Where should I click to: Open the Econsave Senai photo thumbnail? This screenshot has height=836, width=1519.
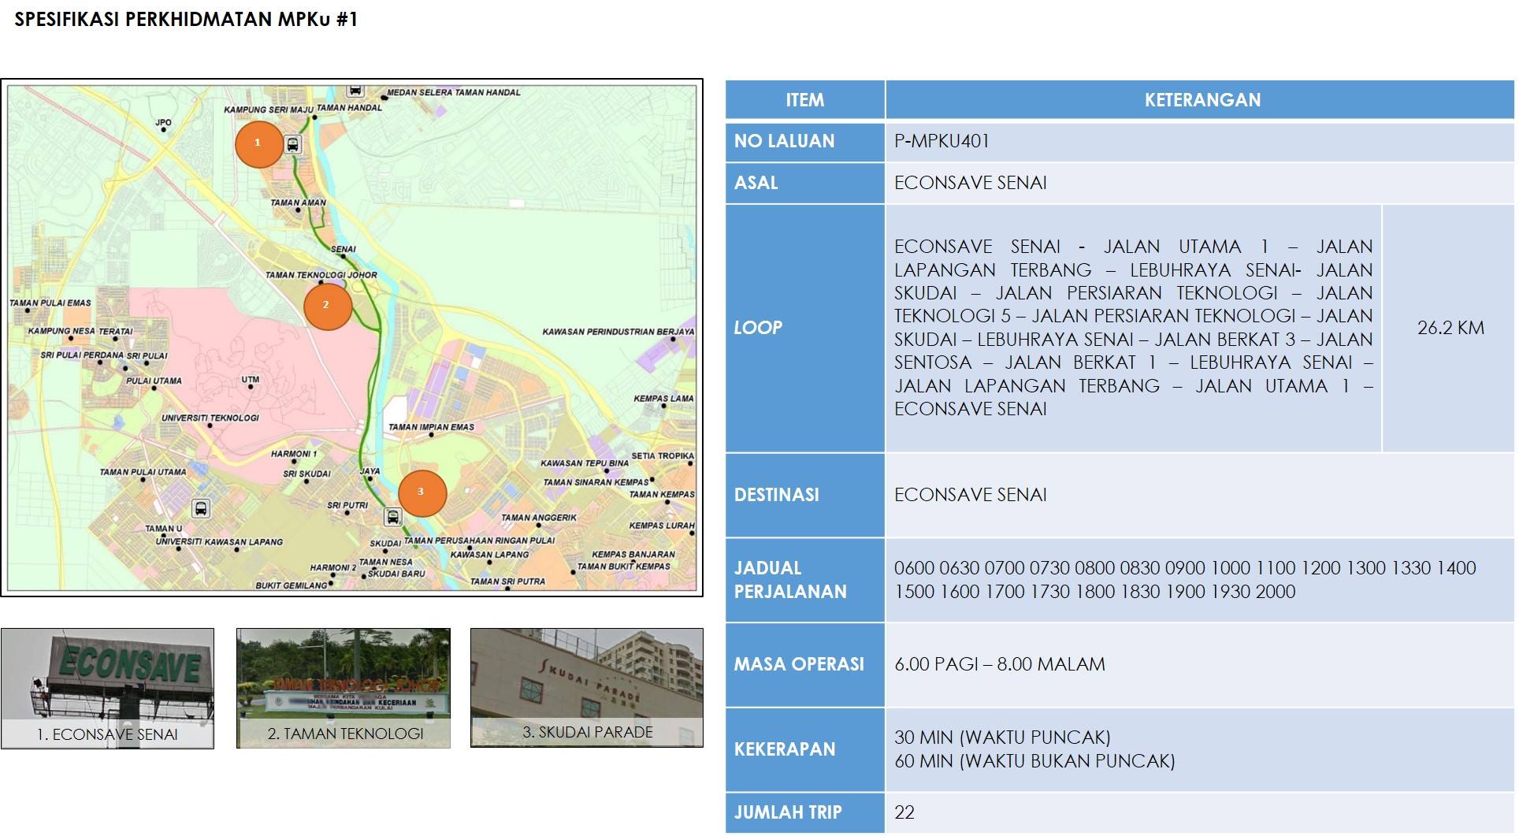(x=107, y=688)
